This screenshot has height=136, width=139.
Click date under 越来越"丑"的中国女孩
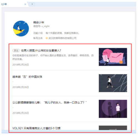(x=21, y=87)
